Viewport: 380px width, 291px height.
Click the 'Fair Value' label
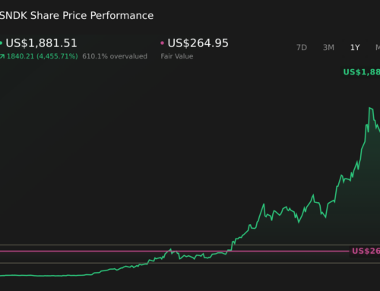[177, 56]
